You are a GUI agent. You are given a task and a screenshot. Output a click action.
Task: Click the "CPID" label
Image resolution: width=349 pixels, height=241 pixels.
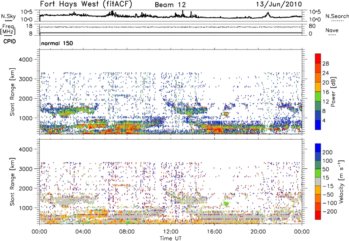tap(10, 41)
